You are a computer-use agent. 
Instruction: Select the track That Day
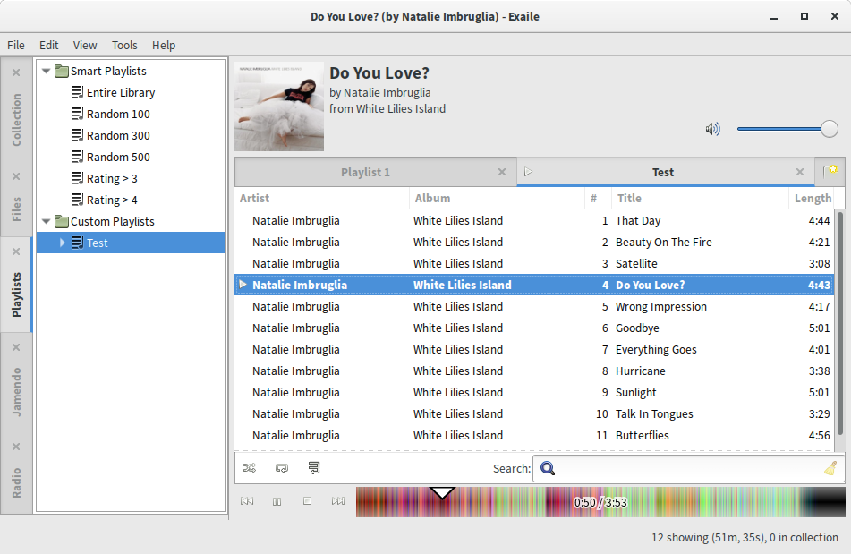[x=533, y=221]
